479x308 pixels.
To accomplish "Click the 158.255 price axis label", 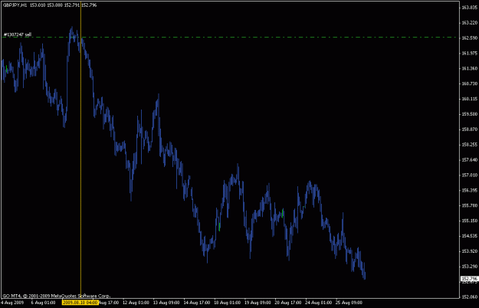I will click(x=469, y=145).
